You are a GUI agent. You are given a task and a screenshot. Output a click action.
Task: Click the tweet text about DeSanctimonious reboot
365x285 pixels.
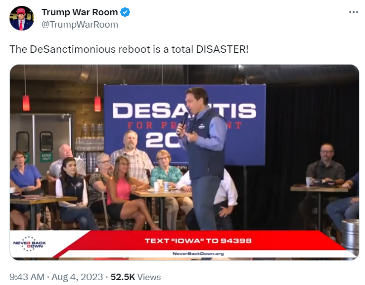pyautogui.click(x=129, y=49)
